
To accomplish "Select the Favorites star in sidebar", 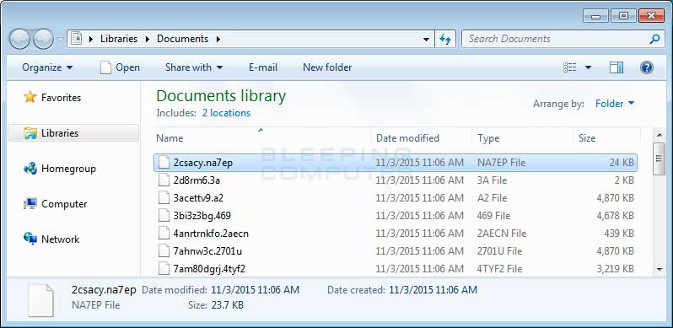I will (30, 97).
